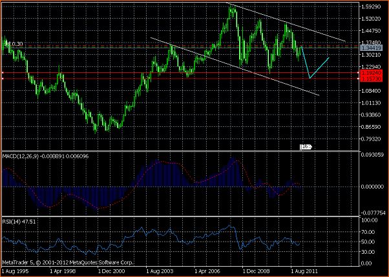389x277 pixels.
Task: Click the 1 Apr 2006 date label
Action: point(208,271)
